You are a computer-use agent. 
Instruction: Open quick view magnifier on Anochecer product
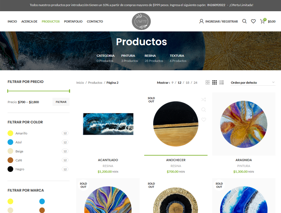tap(203, 110)
